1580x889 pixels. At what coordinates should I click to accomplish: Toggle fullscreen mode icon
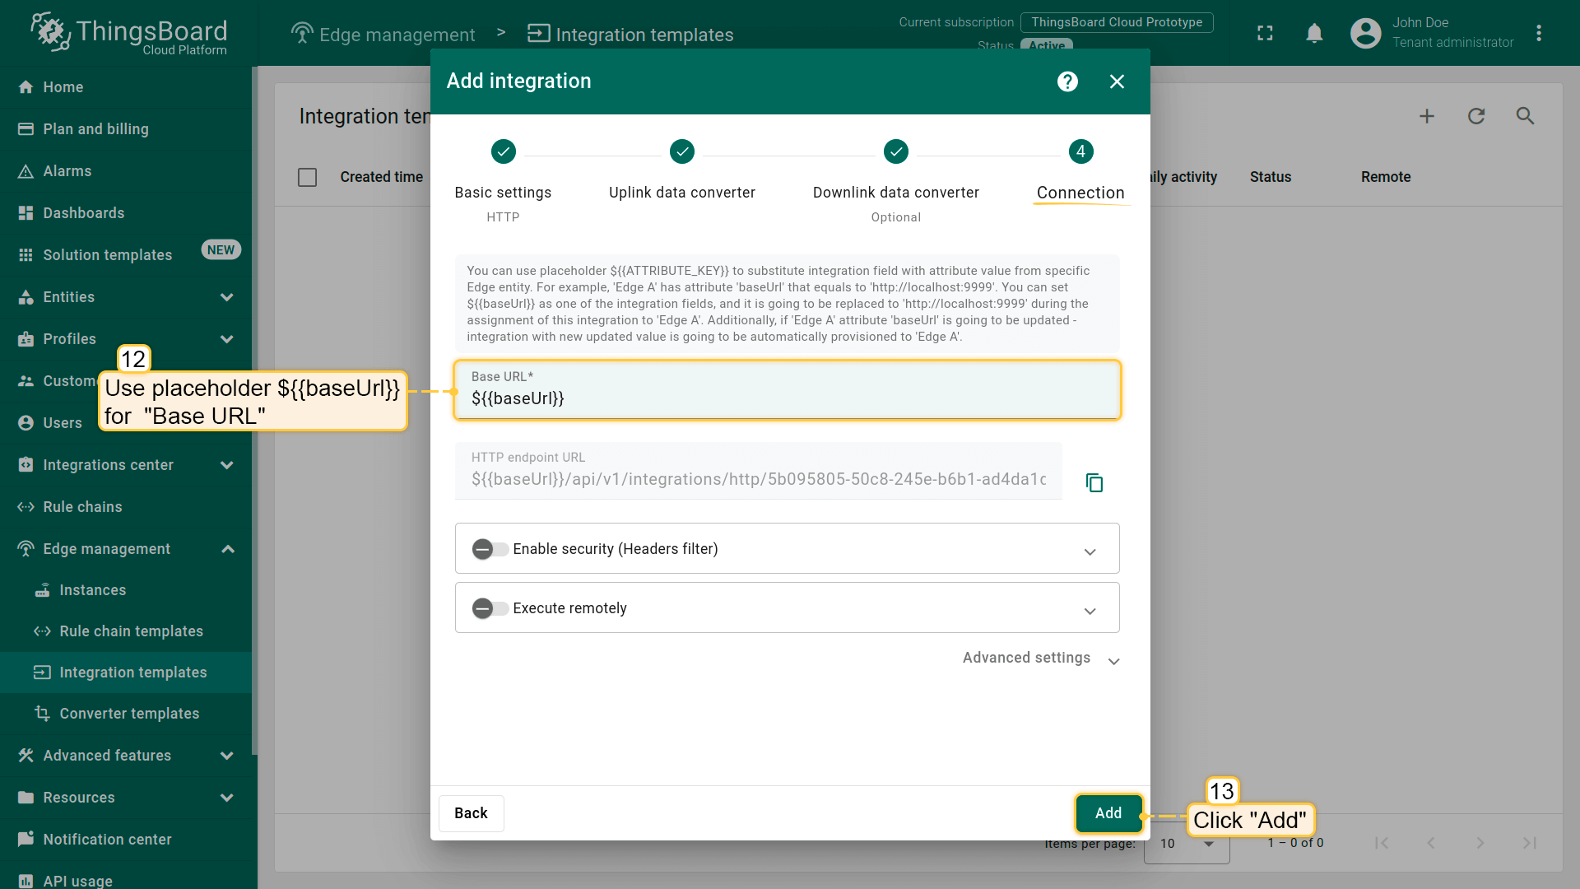1265,33
